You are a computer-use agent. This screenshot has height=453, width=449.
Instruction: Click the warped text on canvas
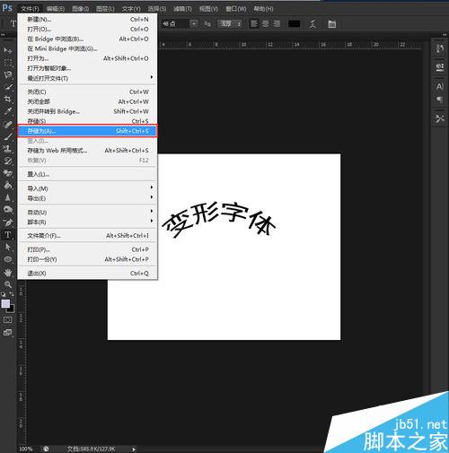(x=219, y=220)
